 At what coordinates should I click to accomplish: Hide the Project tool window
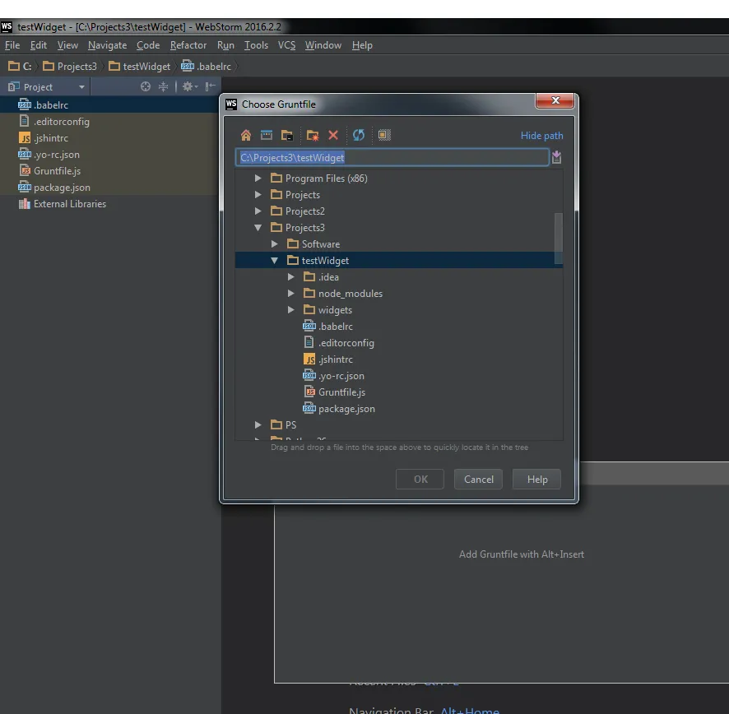tap(211, 87)
